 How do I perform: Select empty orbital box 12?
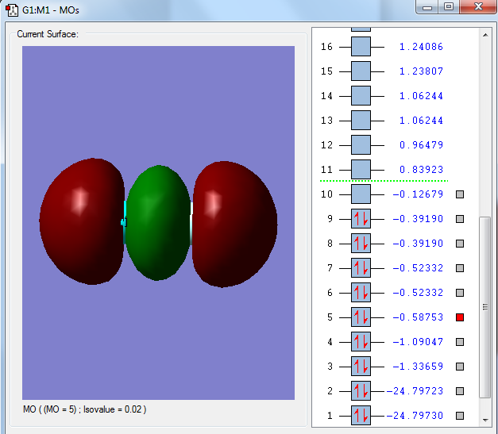[x=361, y=145]
